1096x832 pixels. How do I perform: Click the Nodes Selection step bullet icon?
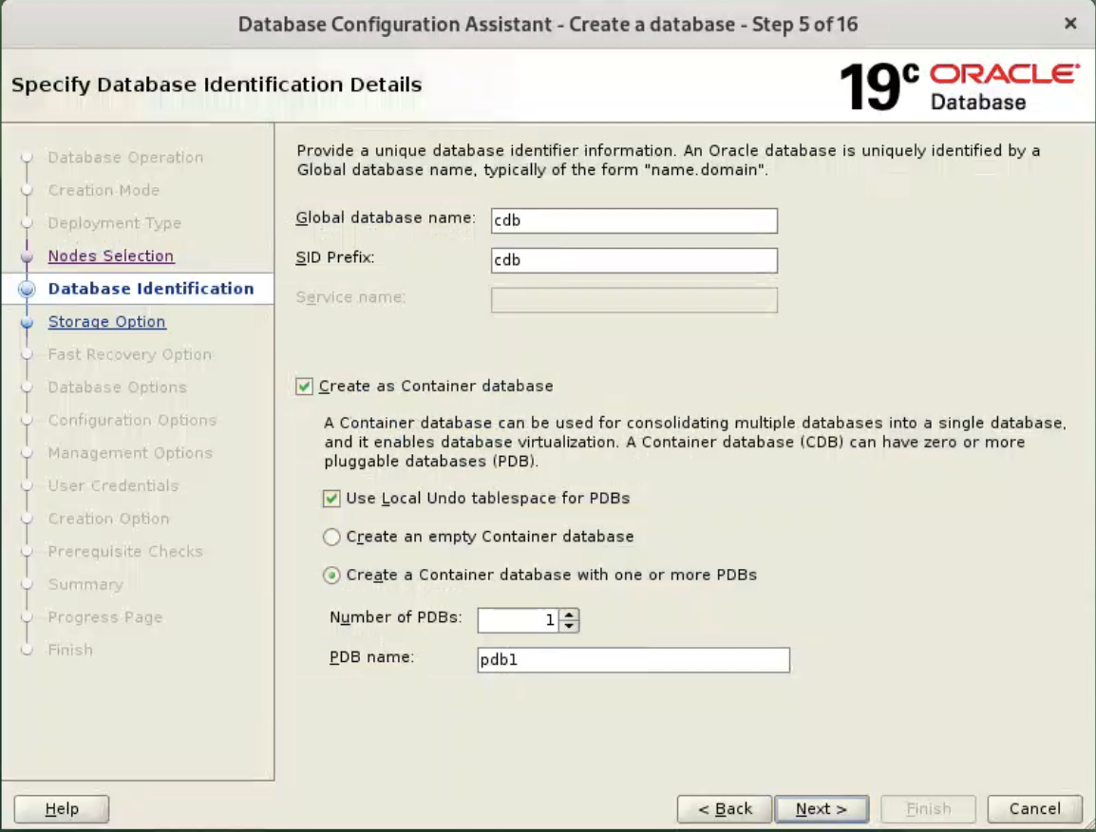27,256
